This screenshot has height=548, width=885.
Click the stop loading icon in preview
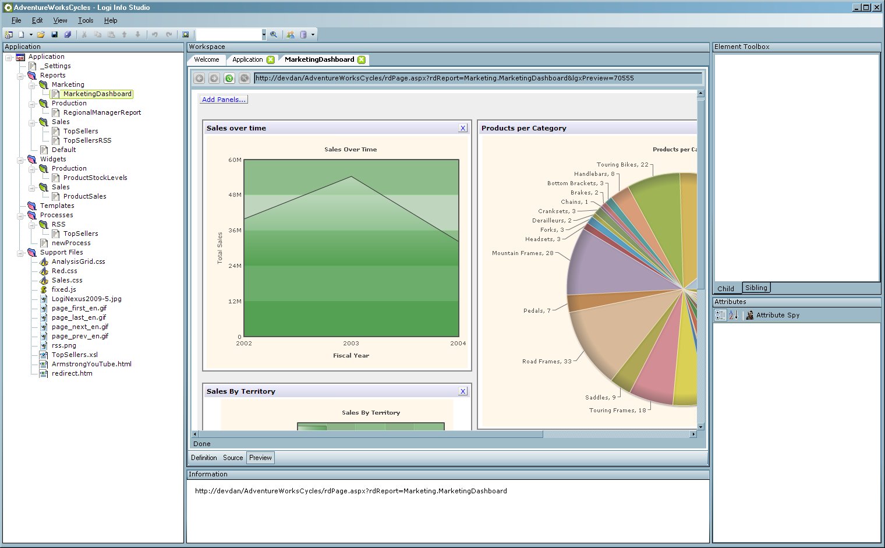[x=245, y=78]
